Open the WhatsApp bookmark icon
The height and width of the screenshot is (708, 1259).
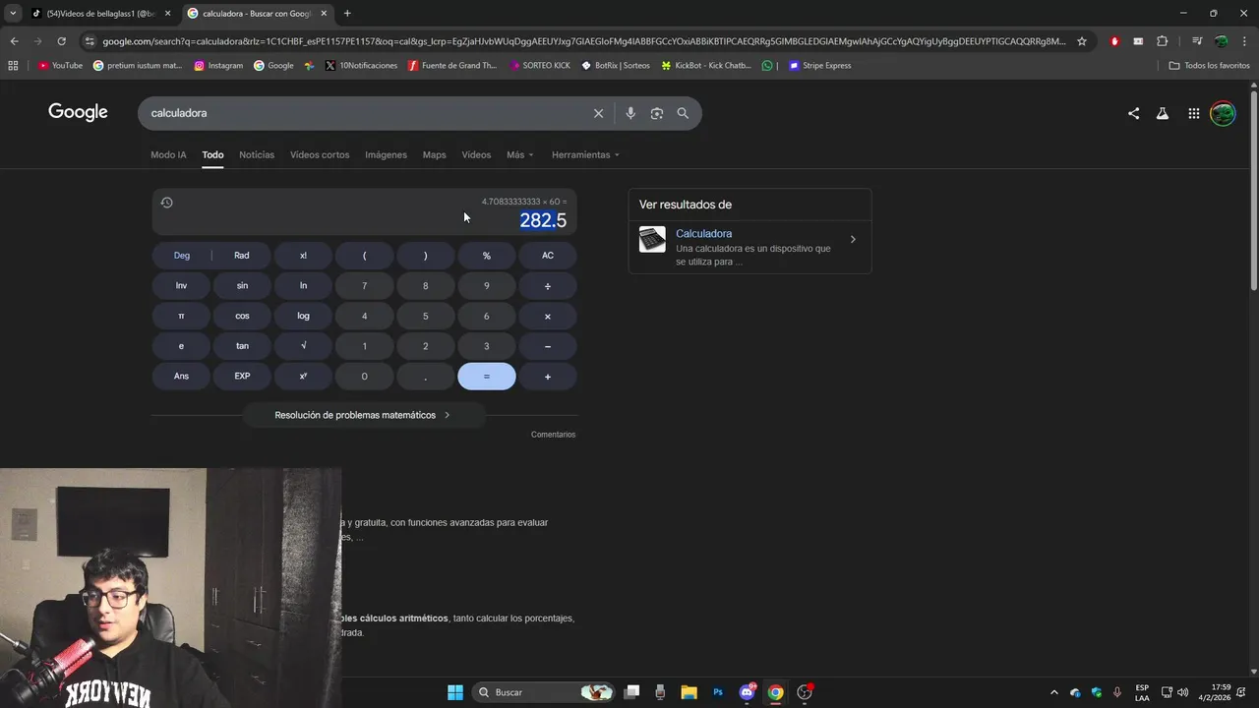tap(767, 66)
